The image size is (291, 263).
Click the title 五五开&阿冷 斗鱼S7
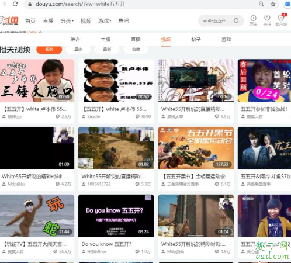tap(266, 177)
